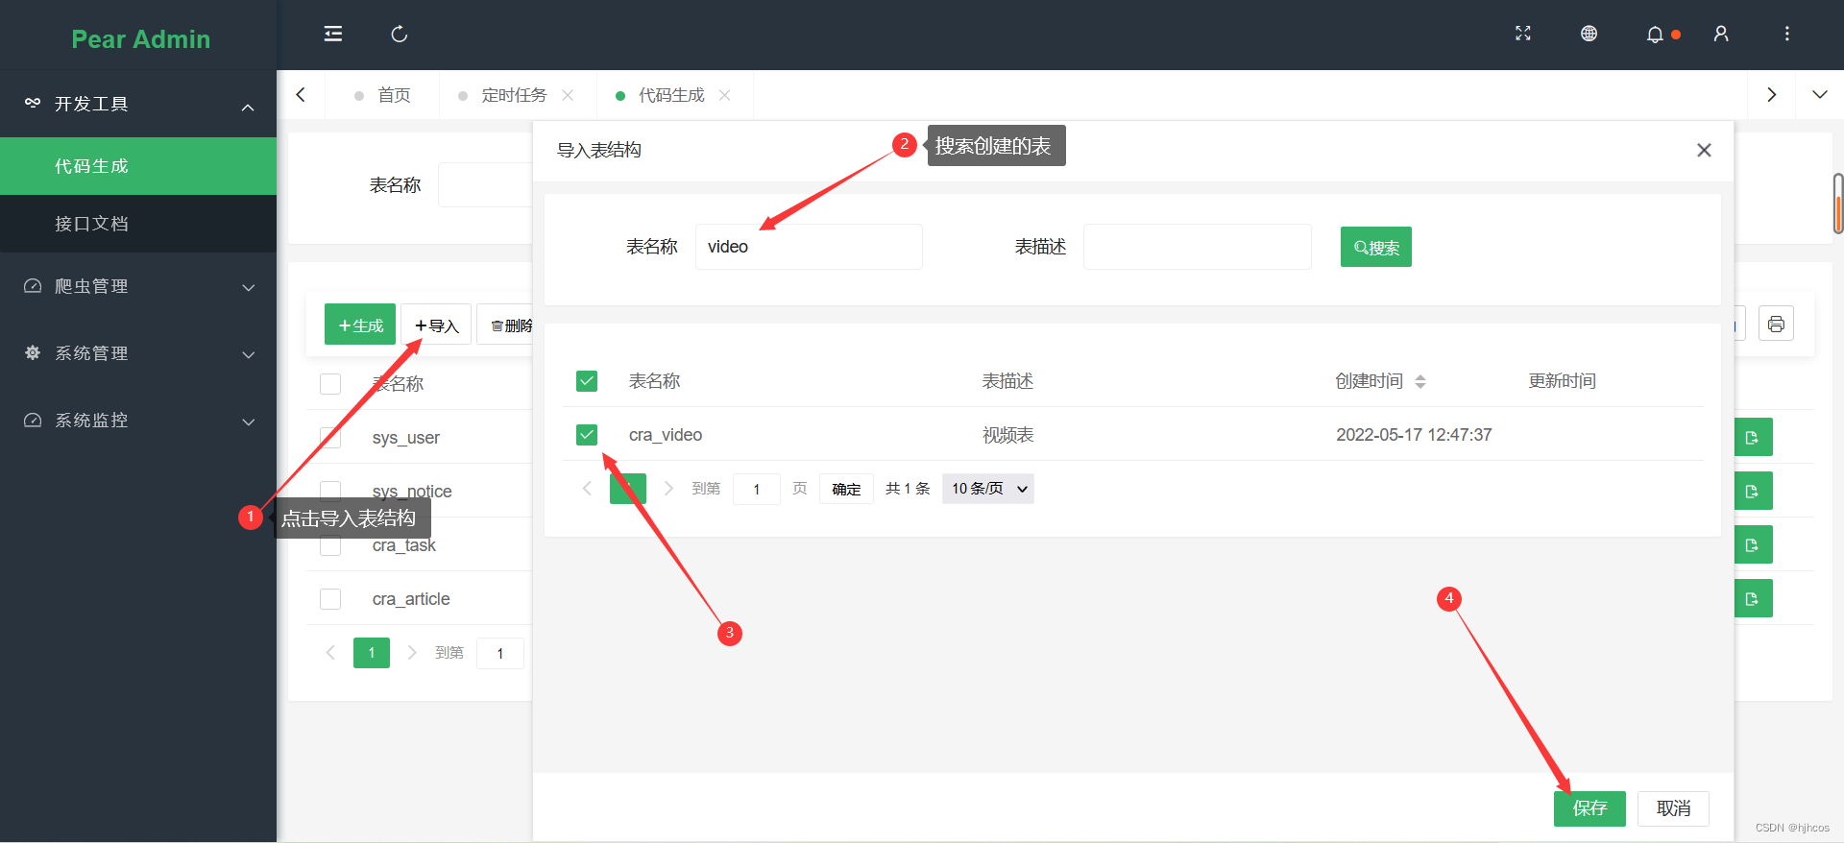Click the 确定 pagination button in dialog
The image size is (1844, 843).
pos(846,489)
